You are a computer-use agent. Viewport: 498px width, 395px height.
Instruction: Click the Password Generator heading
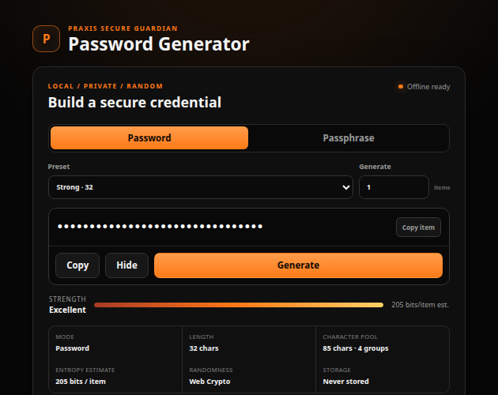(x=159, y=43)
